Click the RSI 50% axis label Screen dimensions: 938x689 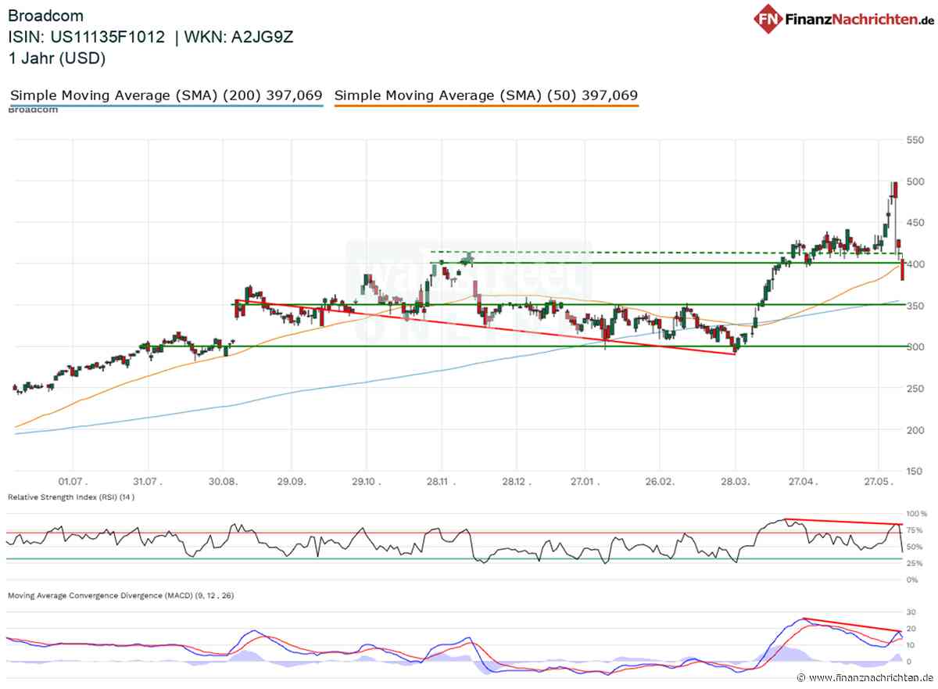point(915,547)
